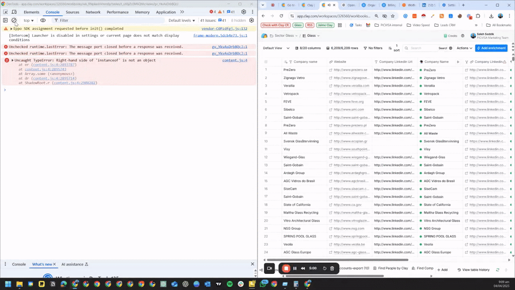Open frame-modern.5dcb4e73.js:1 source link

click(x=220, y=36)
